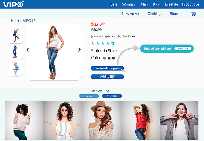Show previous product image with left arrow

28,50
